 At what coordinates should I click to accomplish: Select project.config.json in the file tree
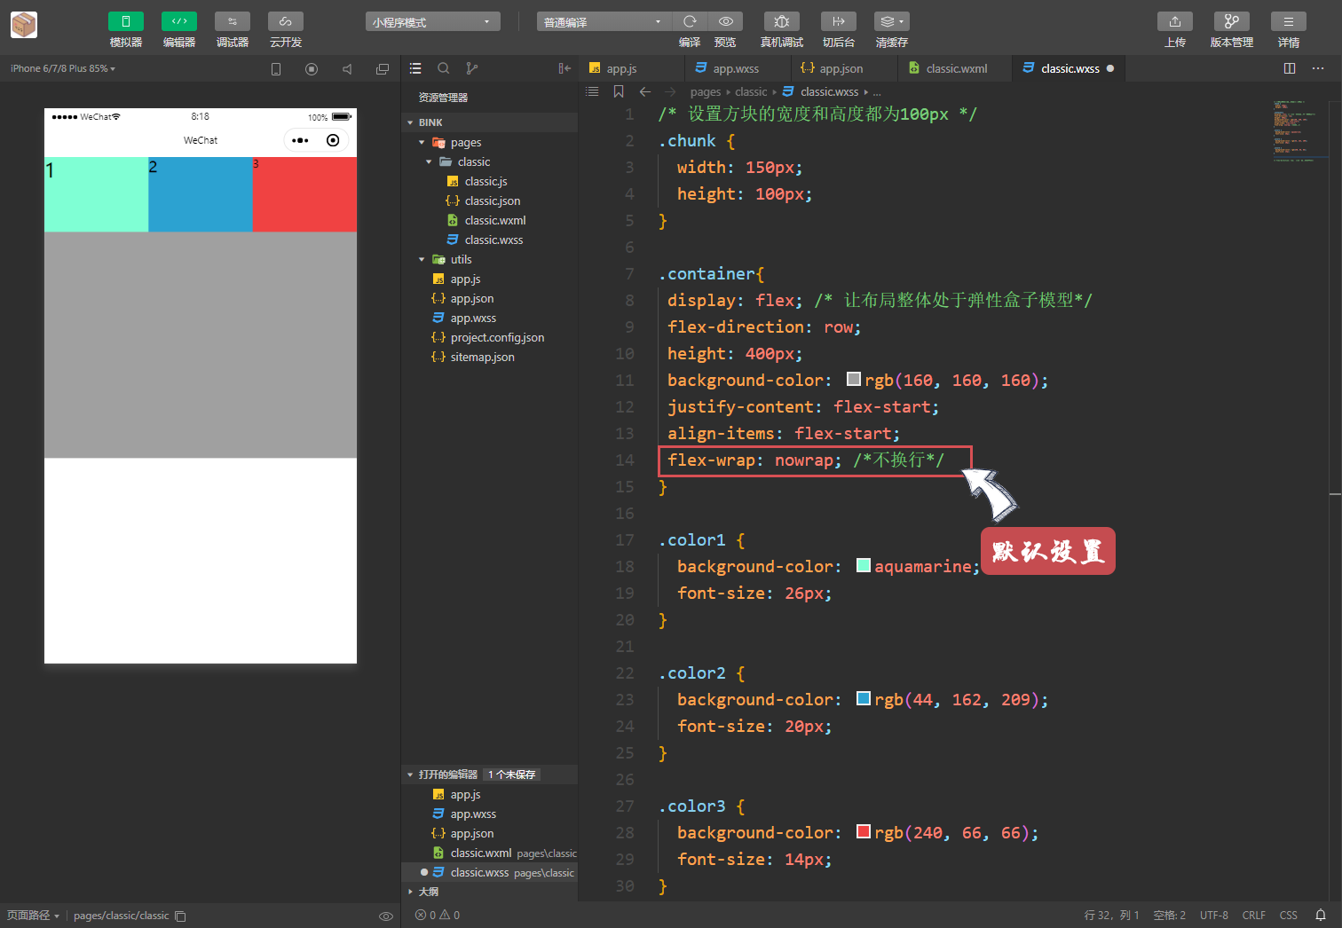click(497, 337)
